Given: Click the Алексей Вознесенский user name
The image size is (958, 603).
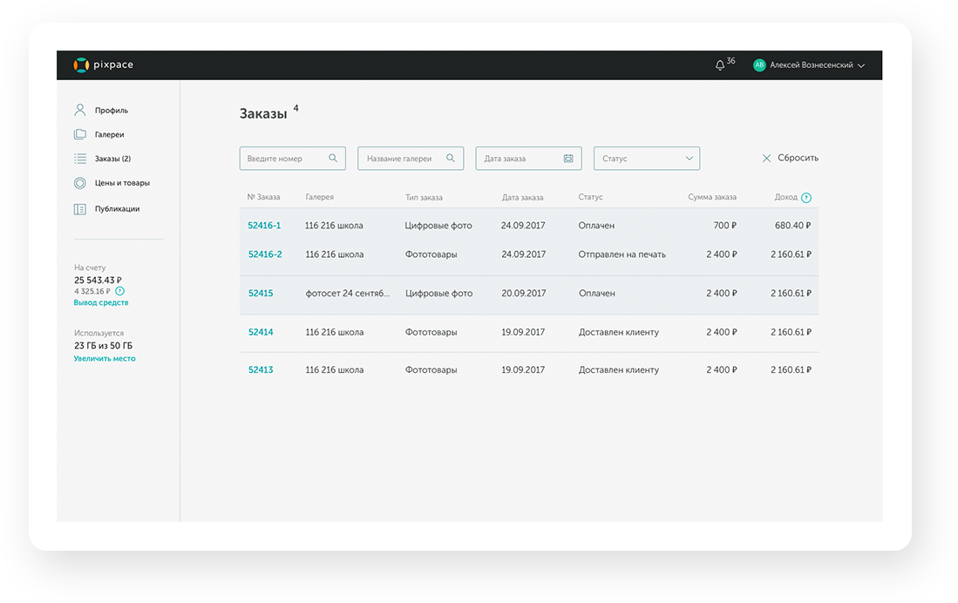Looking at the screenshot, I should (812, 65).
